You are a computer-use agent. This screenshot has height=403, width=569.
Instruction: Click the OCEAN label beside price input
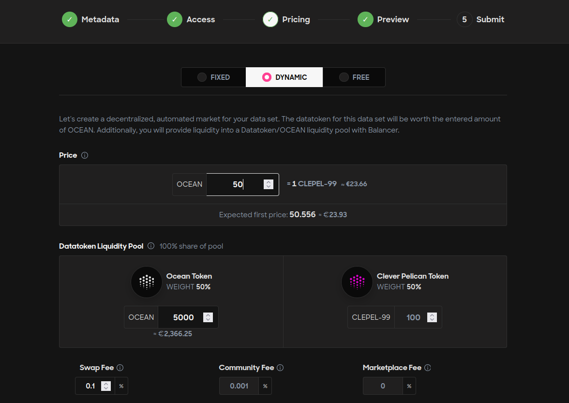tap(190, 184)
